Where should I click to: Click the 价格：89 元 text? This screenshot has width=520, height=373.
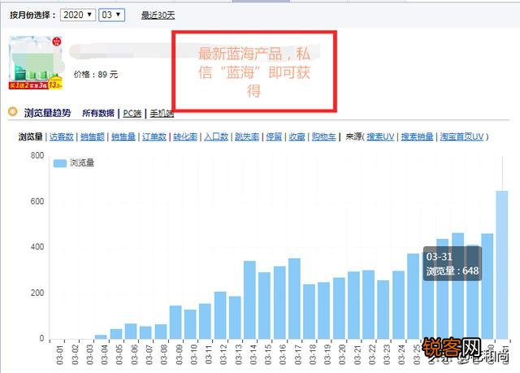[x=96, y=74]
